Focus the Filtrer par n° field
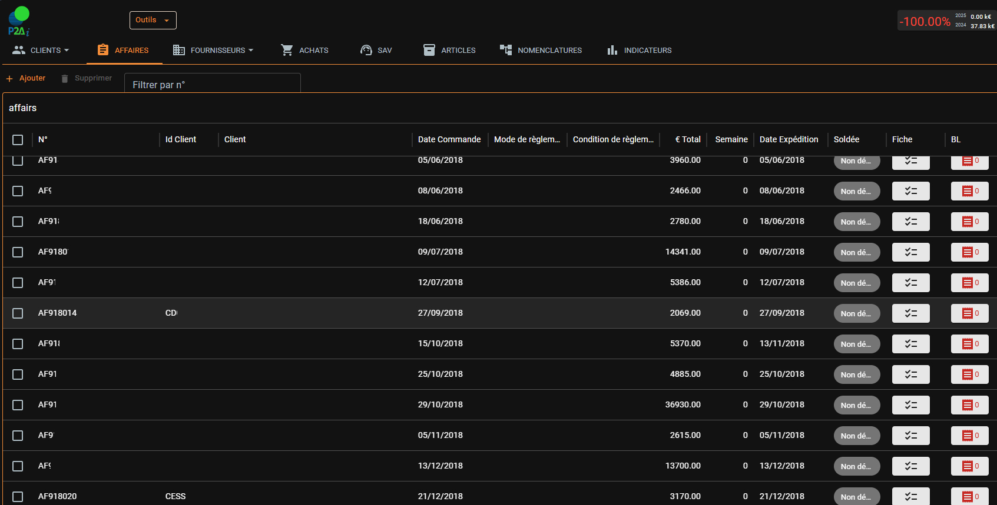Viewport: 997px width, 505px height. [x=213, y=83]
